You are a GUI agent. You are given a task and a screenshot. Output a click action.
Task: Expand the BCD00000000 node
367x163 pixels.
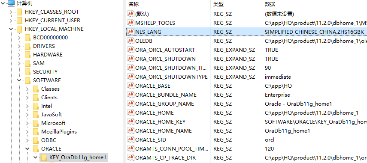[x=19, y=38]
